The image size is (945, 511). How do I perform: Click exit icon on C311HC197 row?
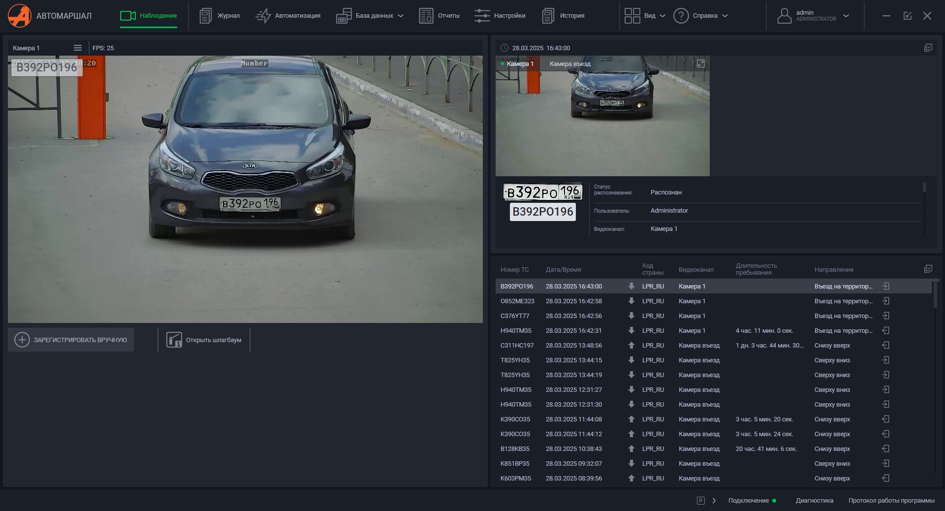click(885, 345)
